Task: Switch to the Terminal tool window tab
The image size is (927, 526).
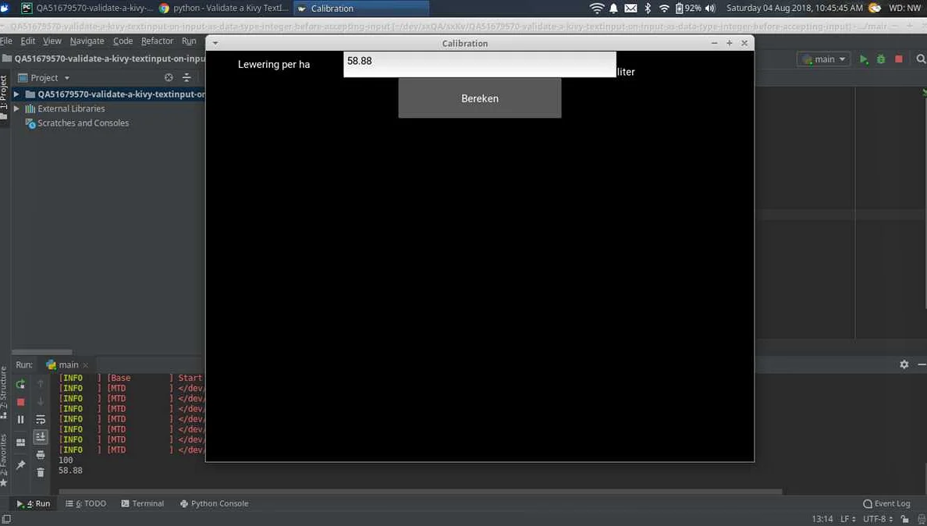Action: (142, 503)
